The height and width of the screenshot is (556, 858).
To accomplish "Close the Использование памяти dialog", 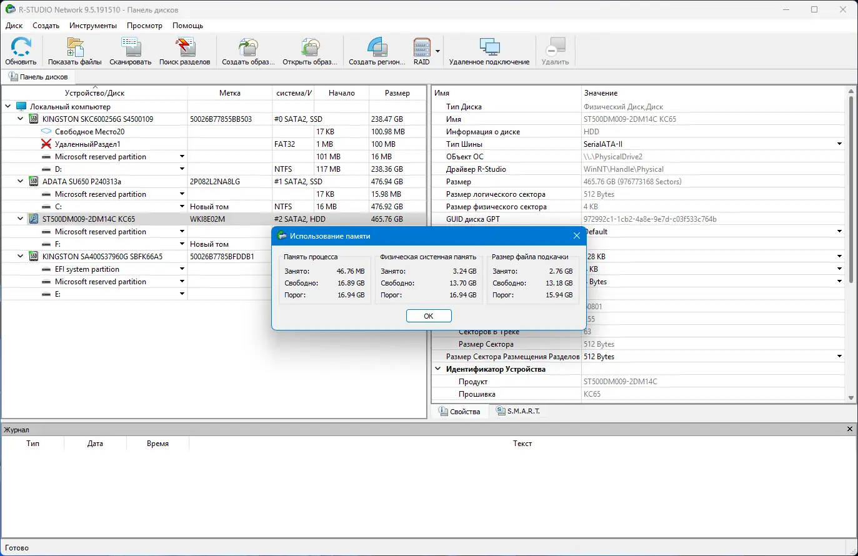I will click(x=576, y=236).
